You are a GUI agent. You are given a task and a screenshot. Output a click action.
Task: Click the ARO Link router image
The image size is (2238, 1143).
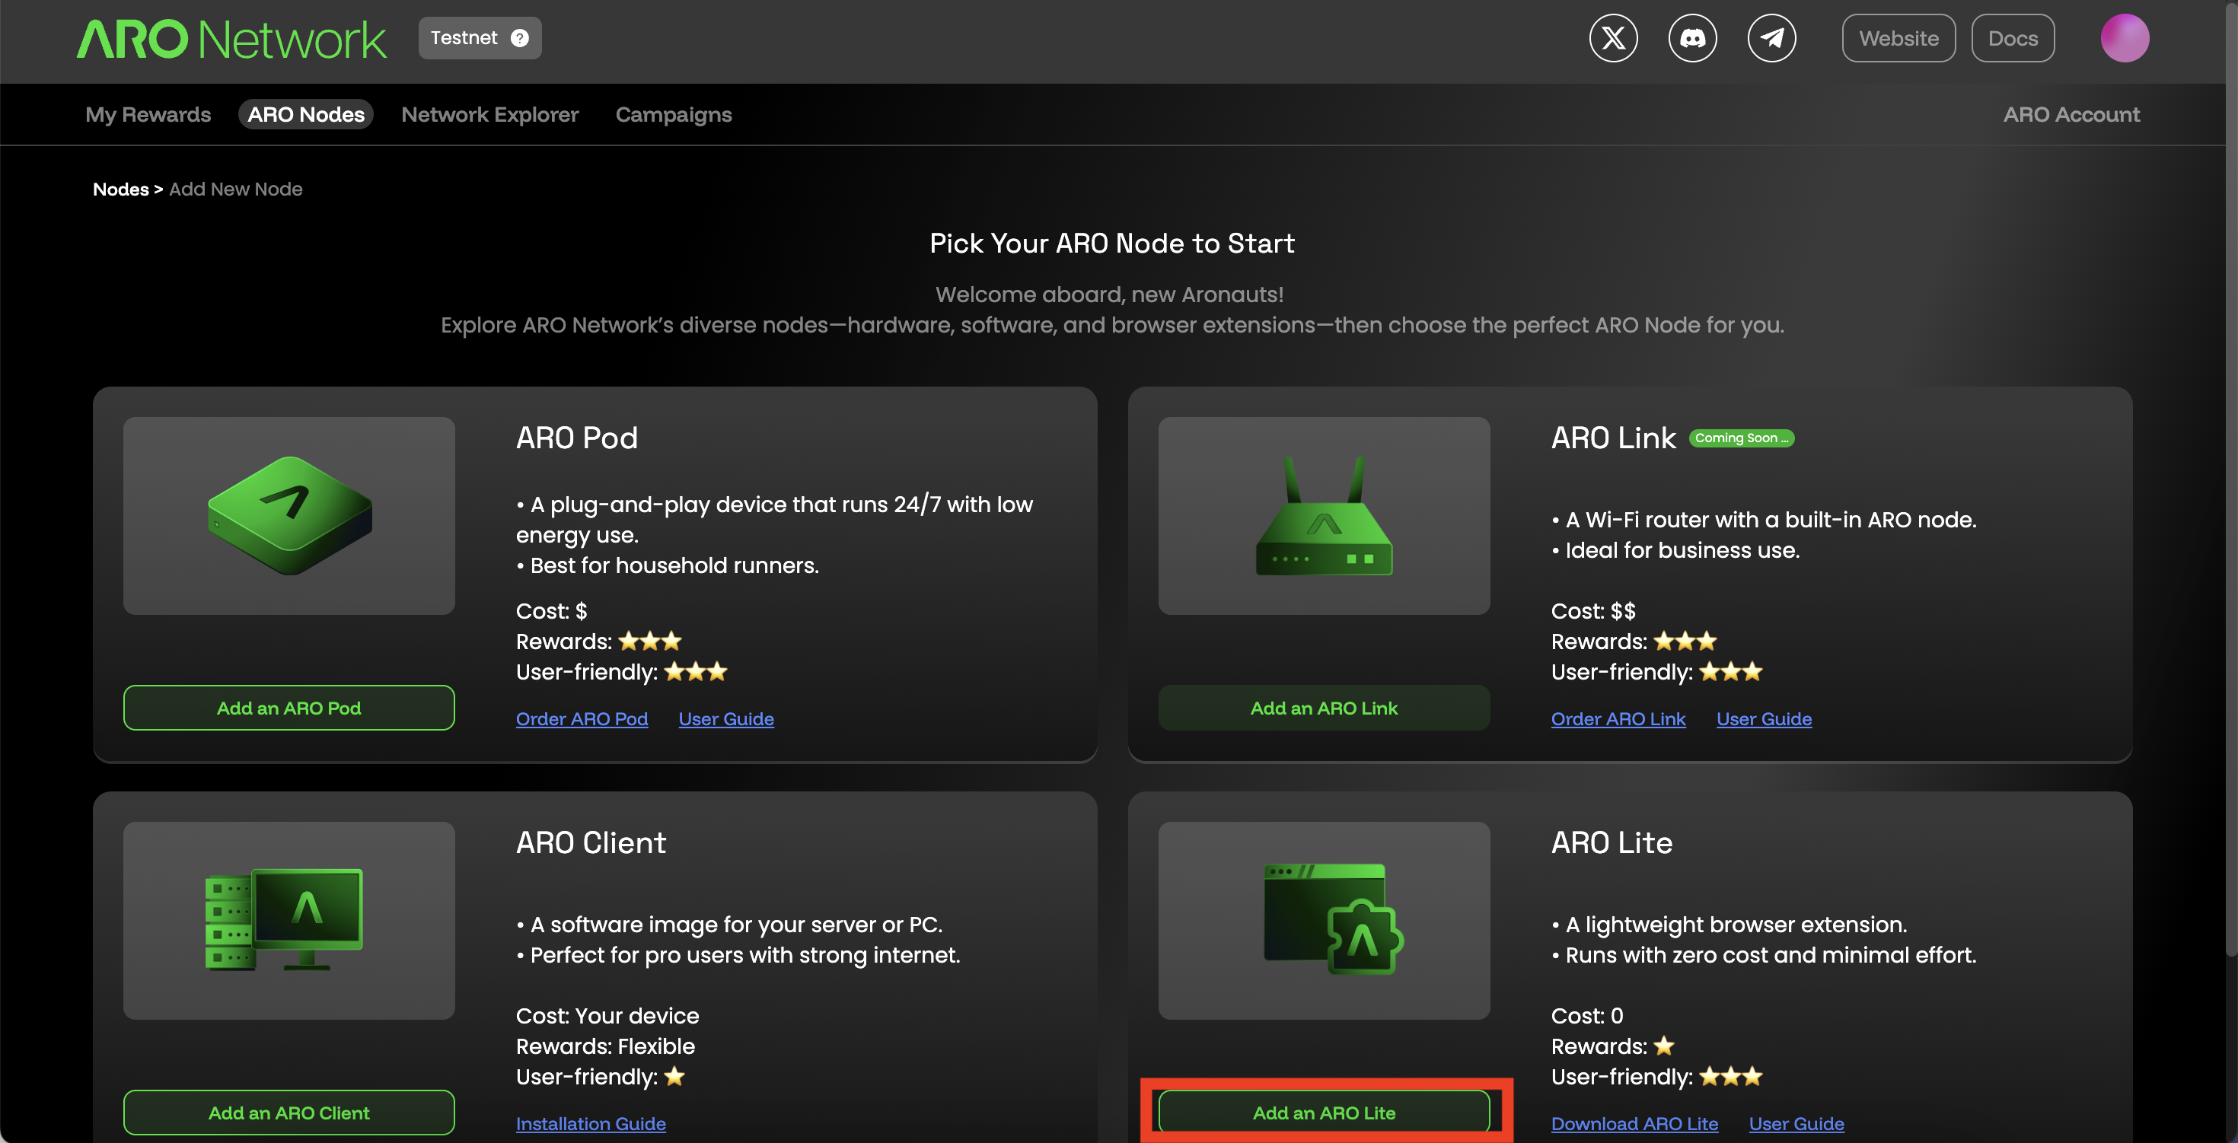click(1323, 515)
